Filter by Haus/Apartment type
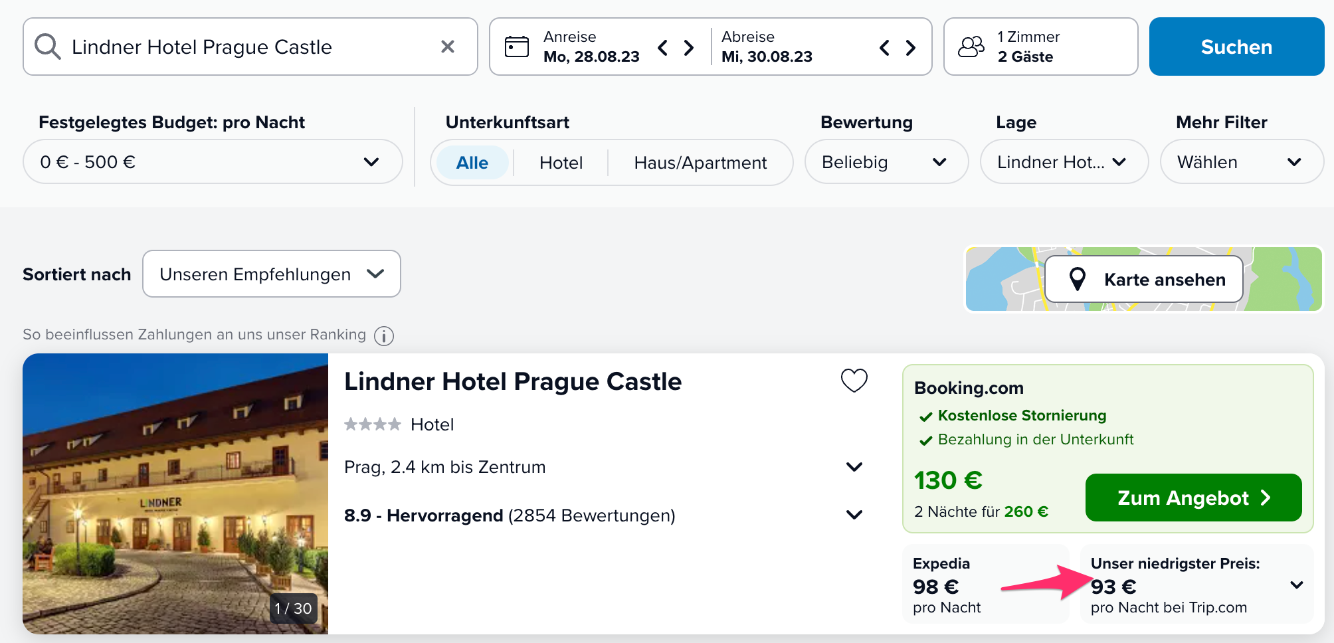Viewport: 1334px width, 643px height. [x=700, y=163]
